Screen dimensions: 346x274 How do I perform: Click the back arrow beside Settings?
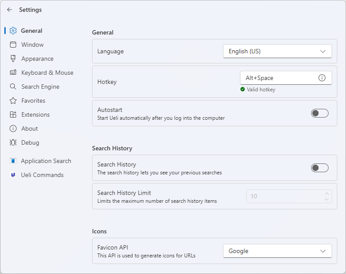click(x=10, y=10)
